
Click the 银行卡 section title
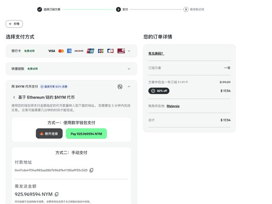[x=16, y=51]
